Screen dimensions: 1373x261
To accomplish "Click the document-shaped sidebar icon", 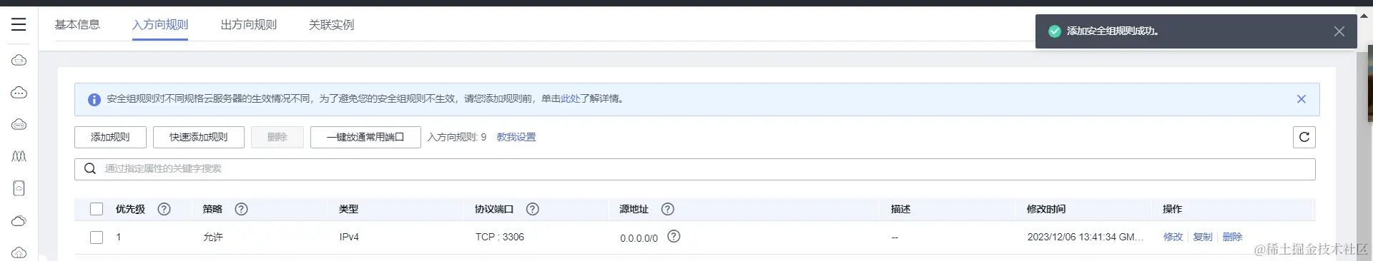I will (19, 188).
